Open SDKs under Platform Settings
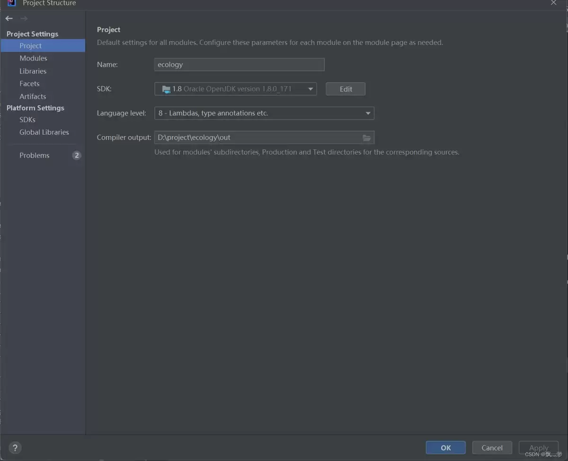 pos(27,120)
